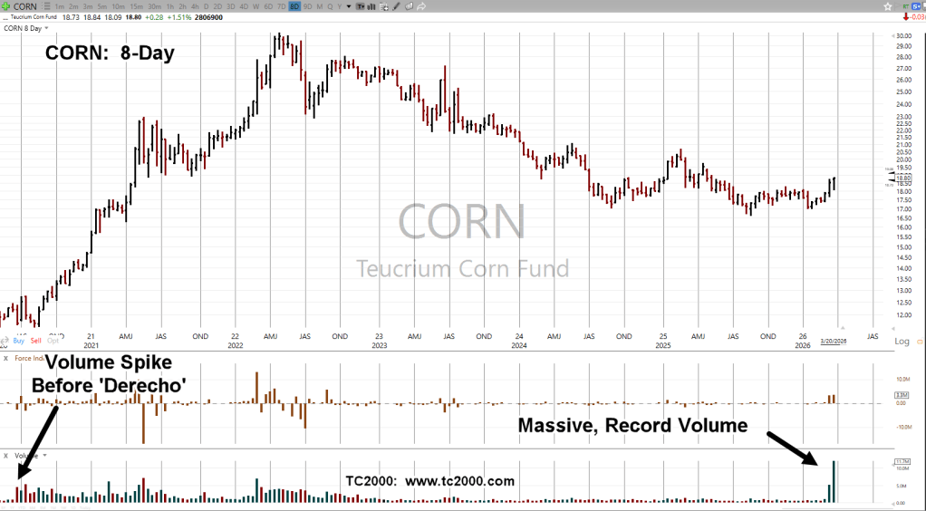
Task: Expand the timeframe list dropdown arrow
Action: [x=349, y=6]
